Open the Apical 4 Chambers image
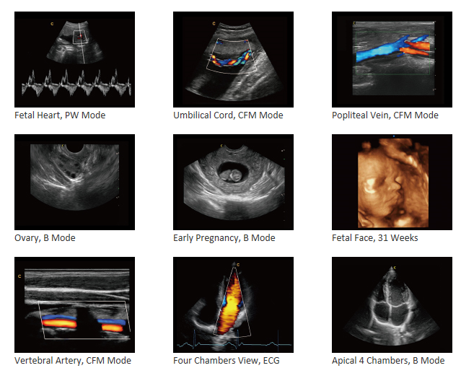 [392, 305]
